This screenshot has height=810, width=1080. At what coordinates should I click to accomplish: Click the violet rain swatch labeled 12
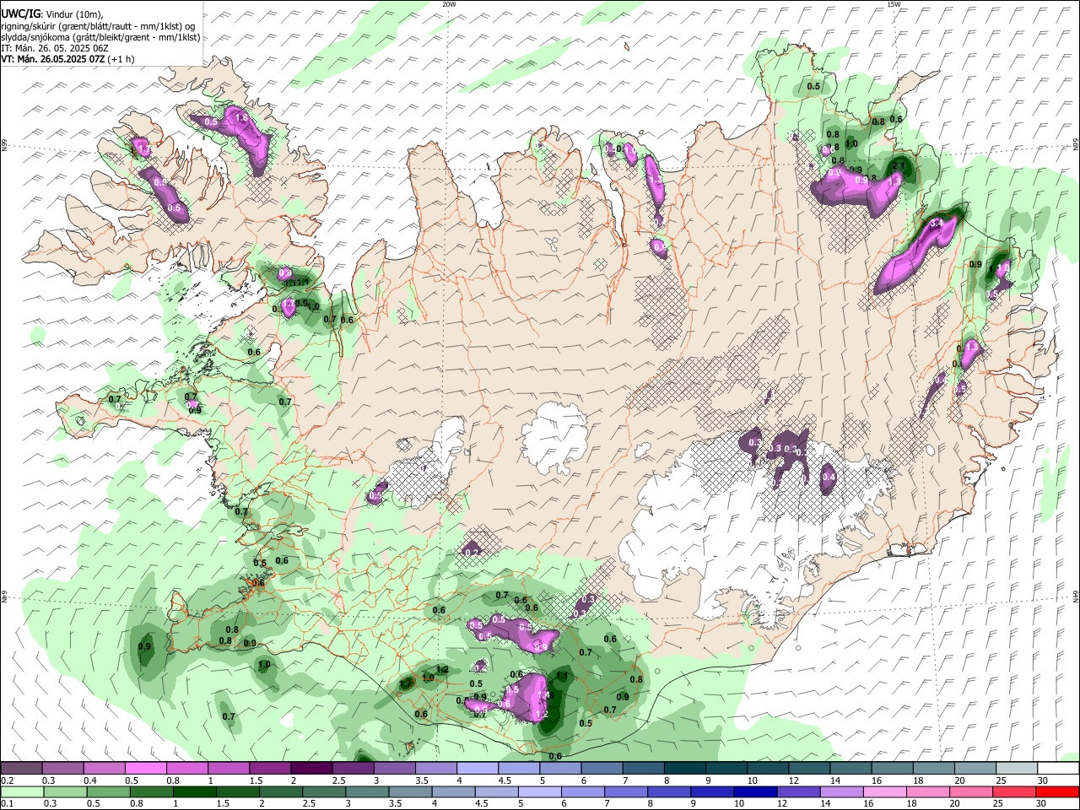pyautogui.click(x=798, y=792)
